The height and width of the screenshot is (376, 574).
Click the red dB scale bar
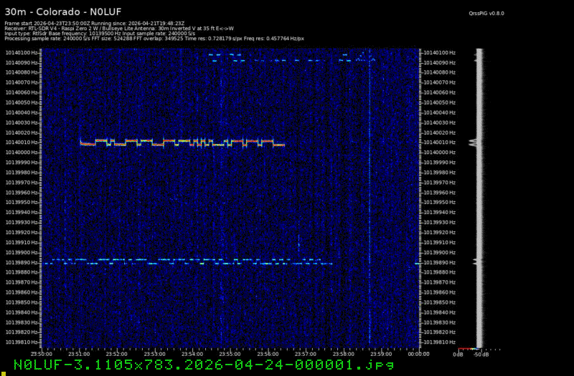(x=464, y=349)
